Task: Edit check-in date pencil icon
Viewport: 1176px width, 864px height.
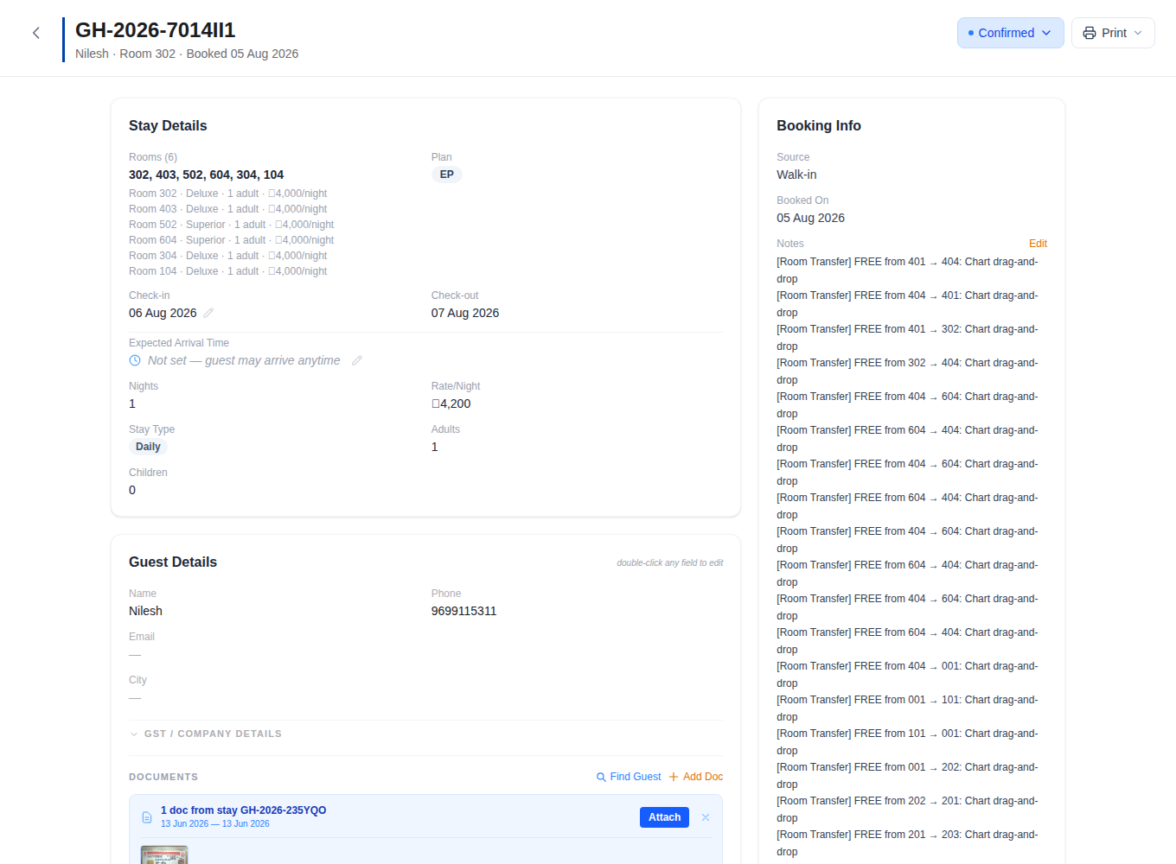Action: click(208, 313)
